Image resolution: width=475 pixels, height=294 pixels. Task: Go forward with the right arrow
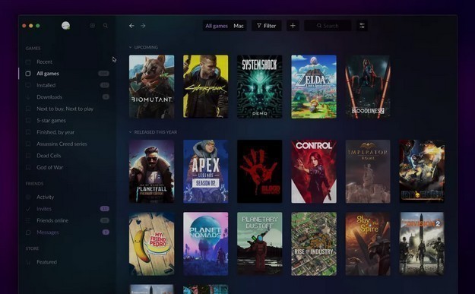pyautogui.click(x=143, y=26)
